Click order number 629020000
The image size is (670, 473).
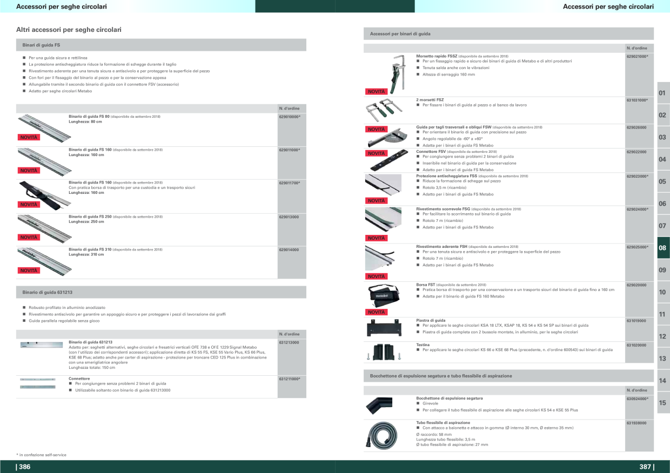(636, 285)
